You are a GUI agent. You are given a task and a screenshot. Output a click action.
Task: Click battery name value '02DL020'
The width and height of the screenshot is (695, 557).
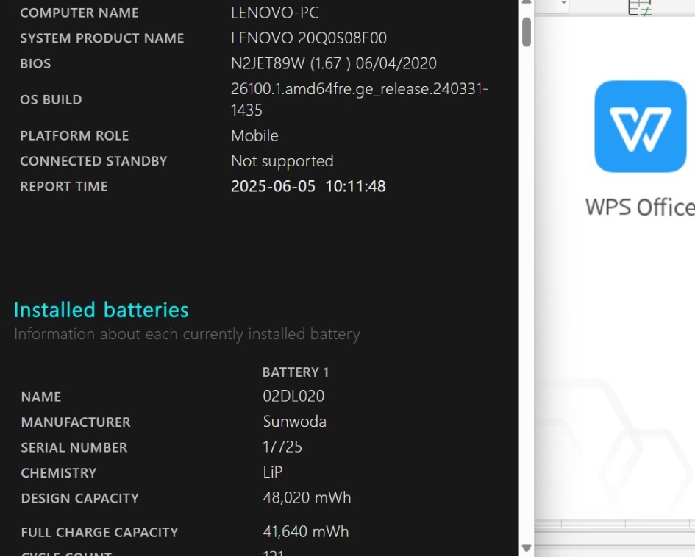pos(293,396)
